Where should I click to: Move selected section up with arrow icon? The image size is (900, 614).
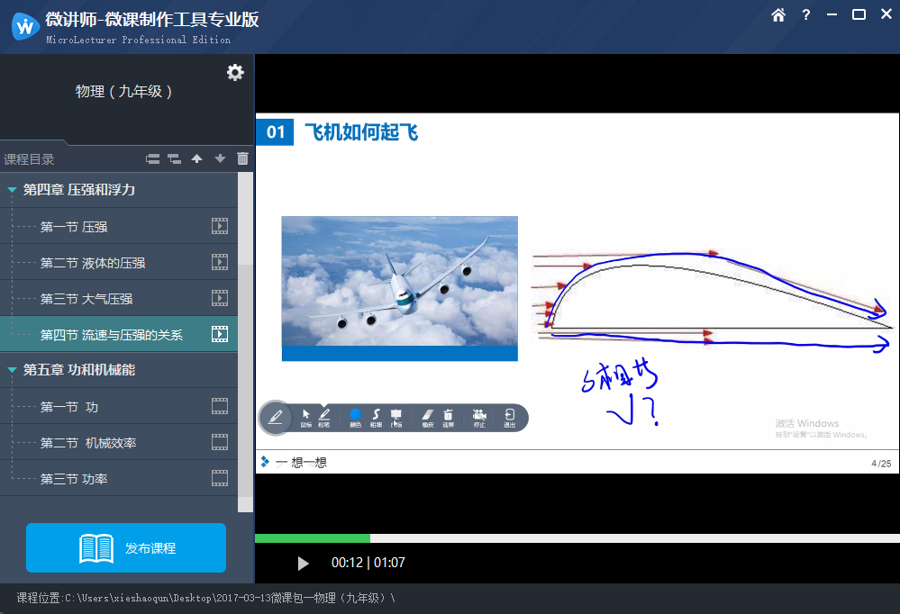coord(197,159)
